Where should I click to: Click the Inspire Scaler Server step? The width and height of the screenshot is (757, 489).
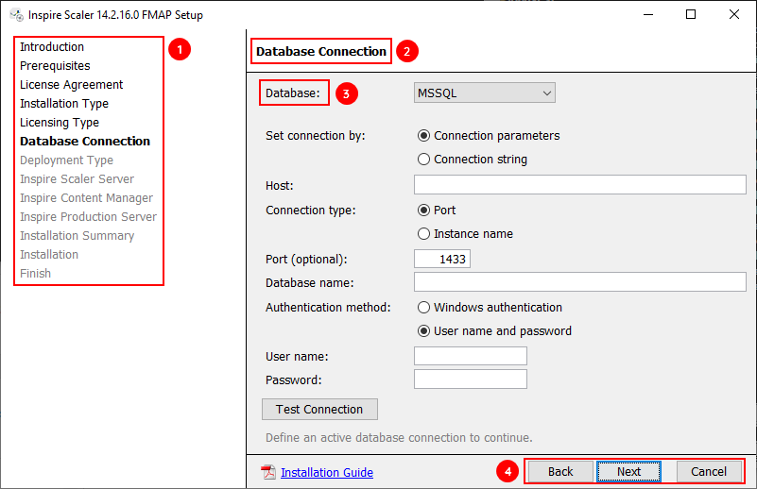pyautogui.click(x=77, y=179)
